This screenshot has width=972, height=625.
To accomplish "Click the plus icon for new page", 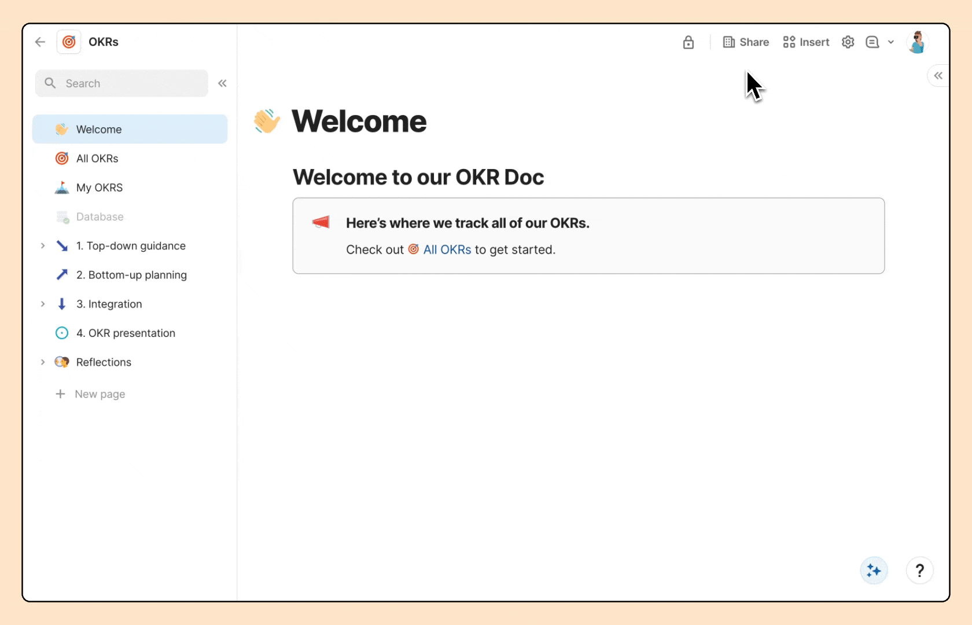I will pyautogui.click(x=60, y=394).
